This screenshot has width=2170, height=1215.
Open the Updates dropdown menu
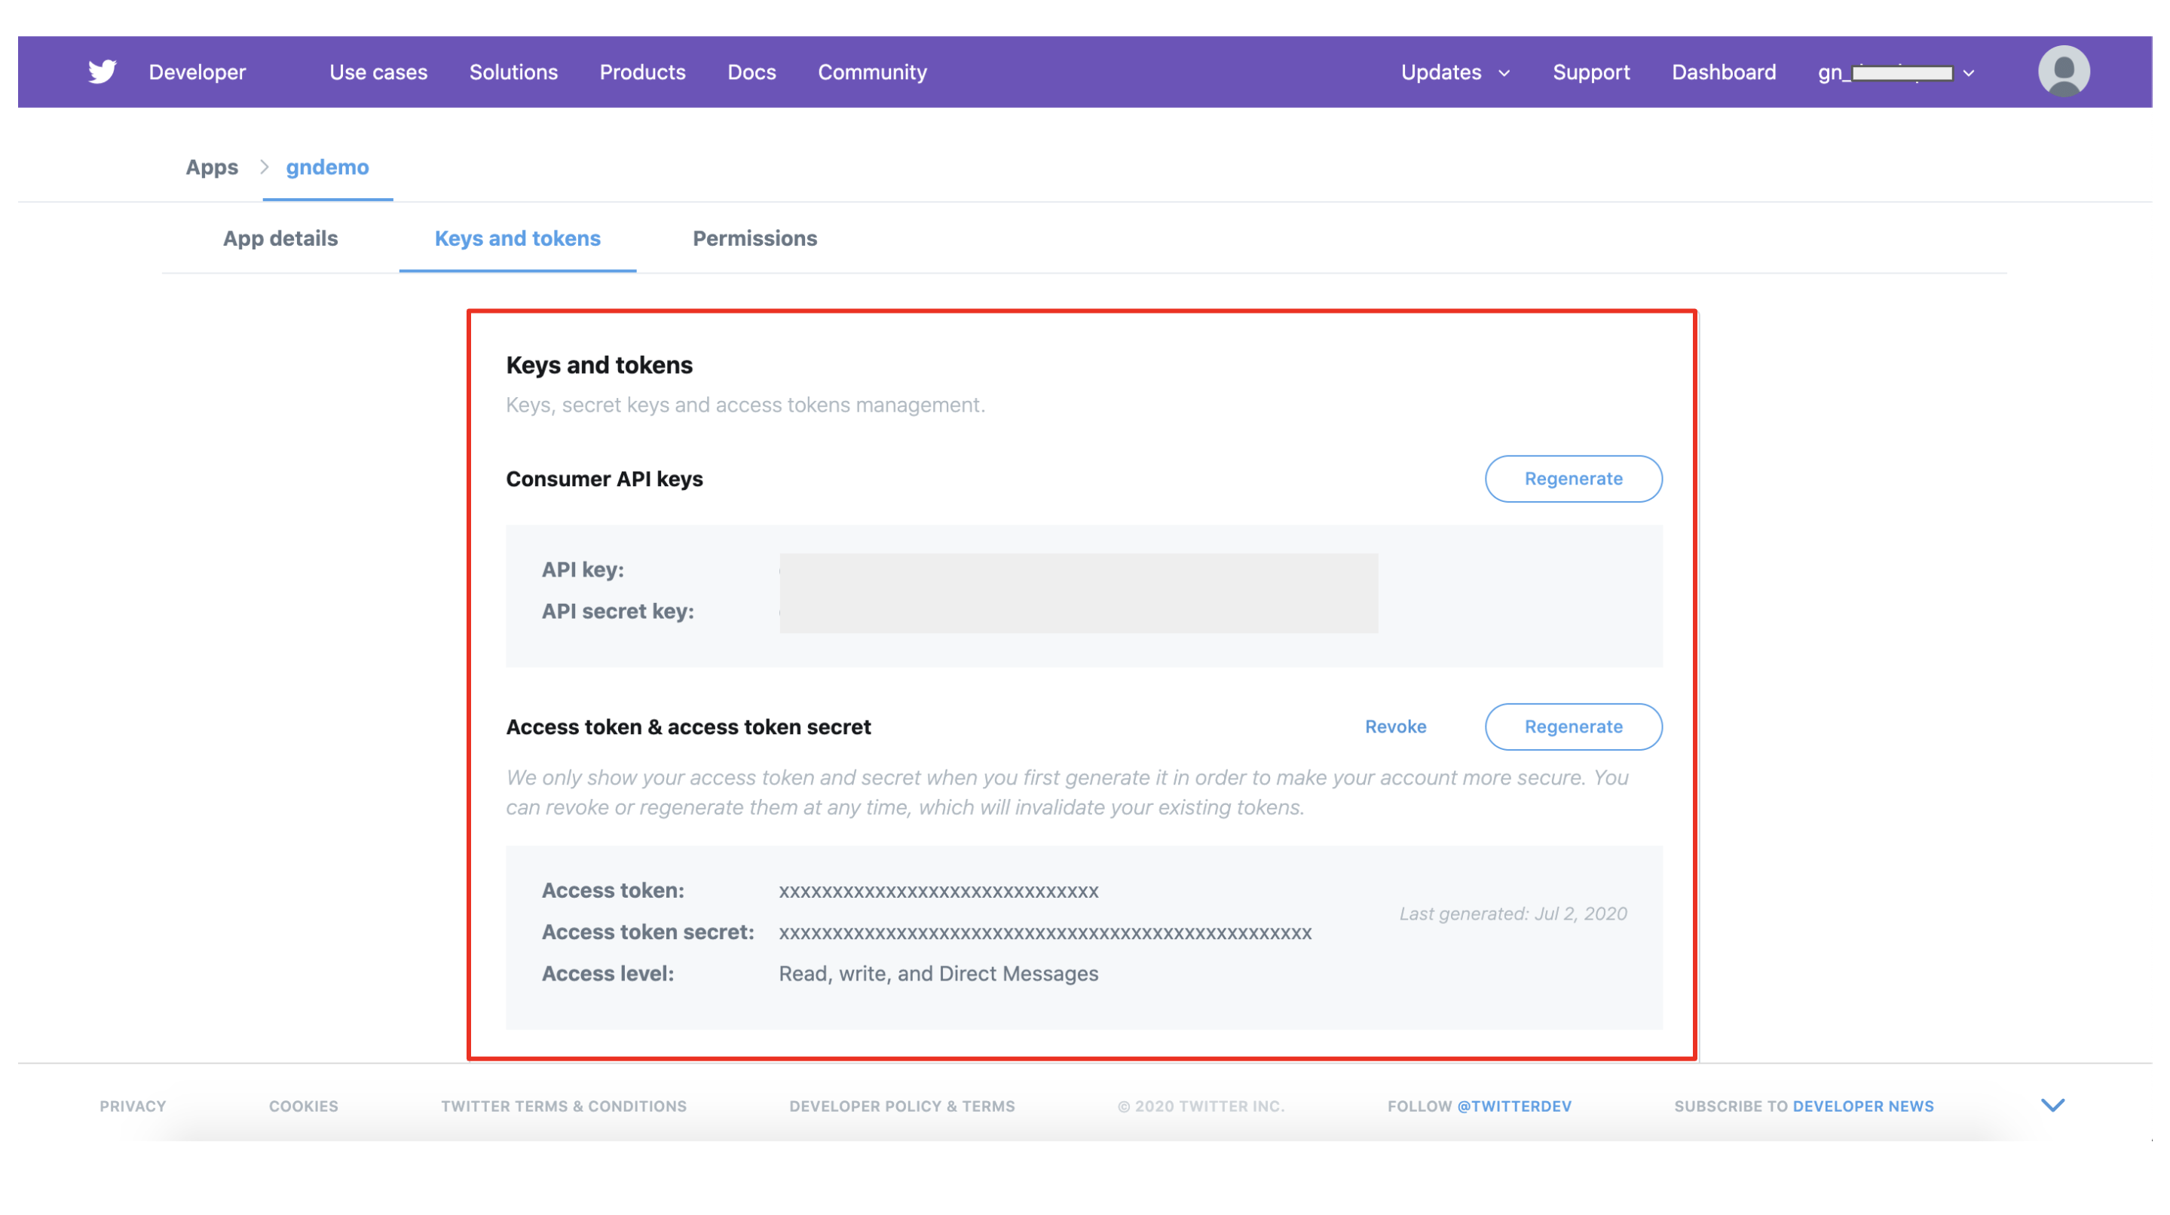[1455, 72]
